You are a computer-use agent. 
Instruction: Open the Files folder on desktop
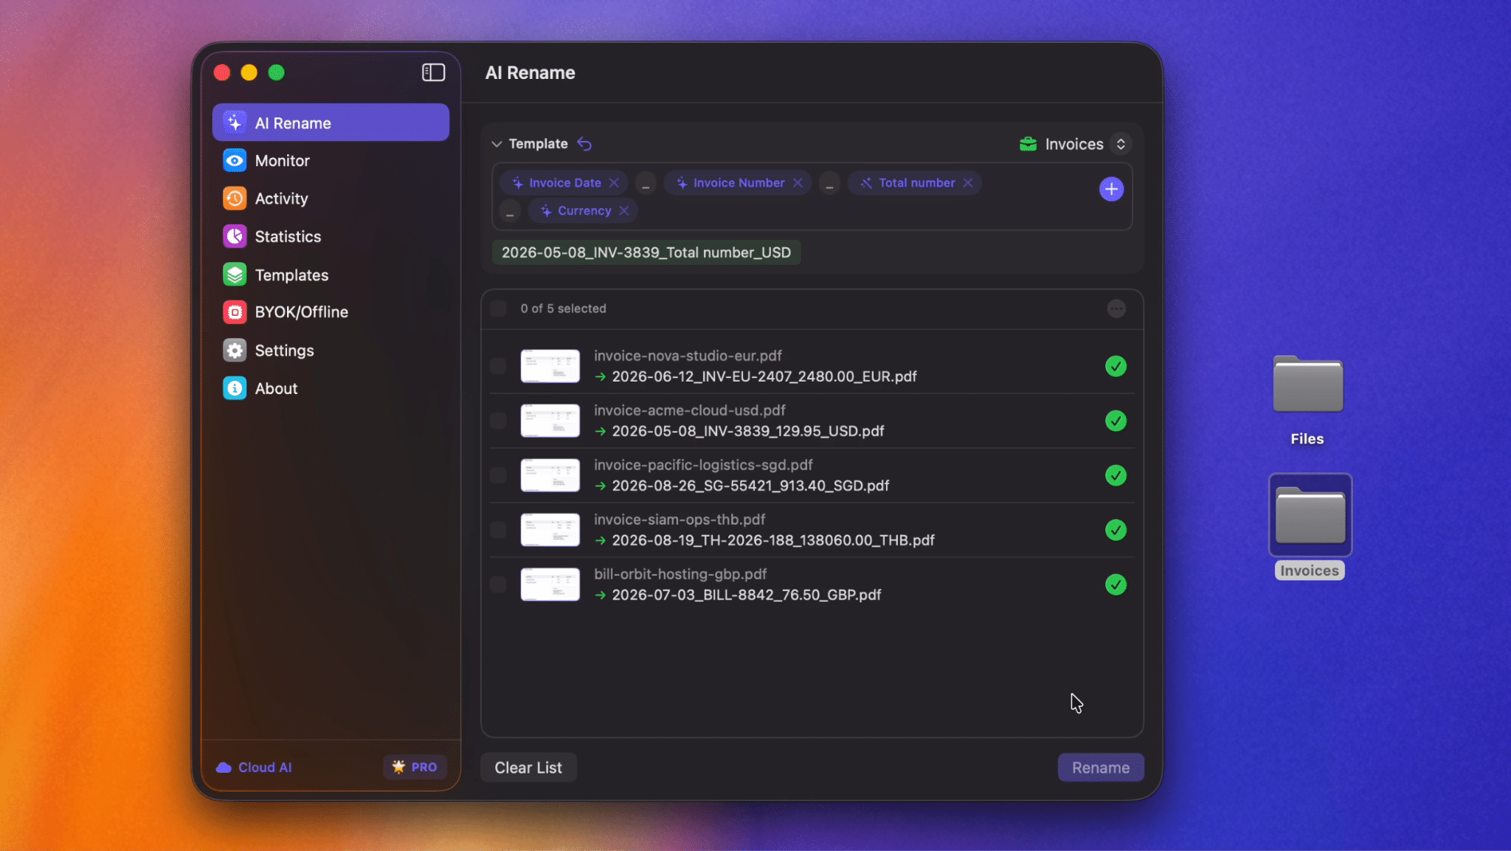coord(1307,384)
